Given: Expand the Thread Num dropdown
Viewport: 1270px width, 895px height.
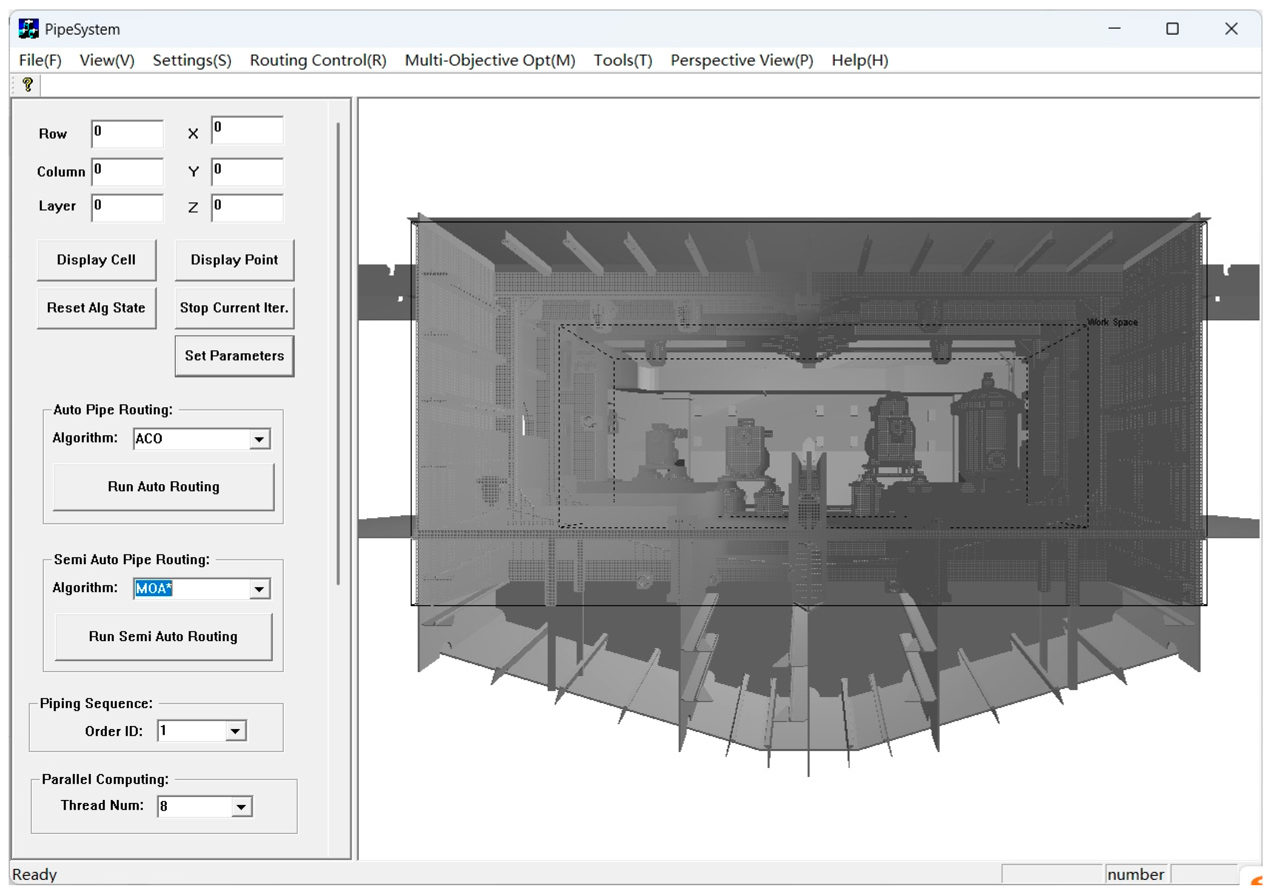Looking at the screenshot, I should pos(241,806).
